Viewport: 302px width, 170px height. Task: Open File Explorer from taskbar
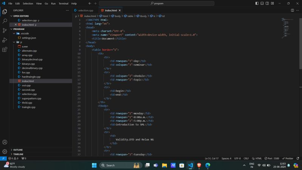164,165
